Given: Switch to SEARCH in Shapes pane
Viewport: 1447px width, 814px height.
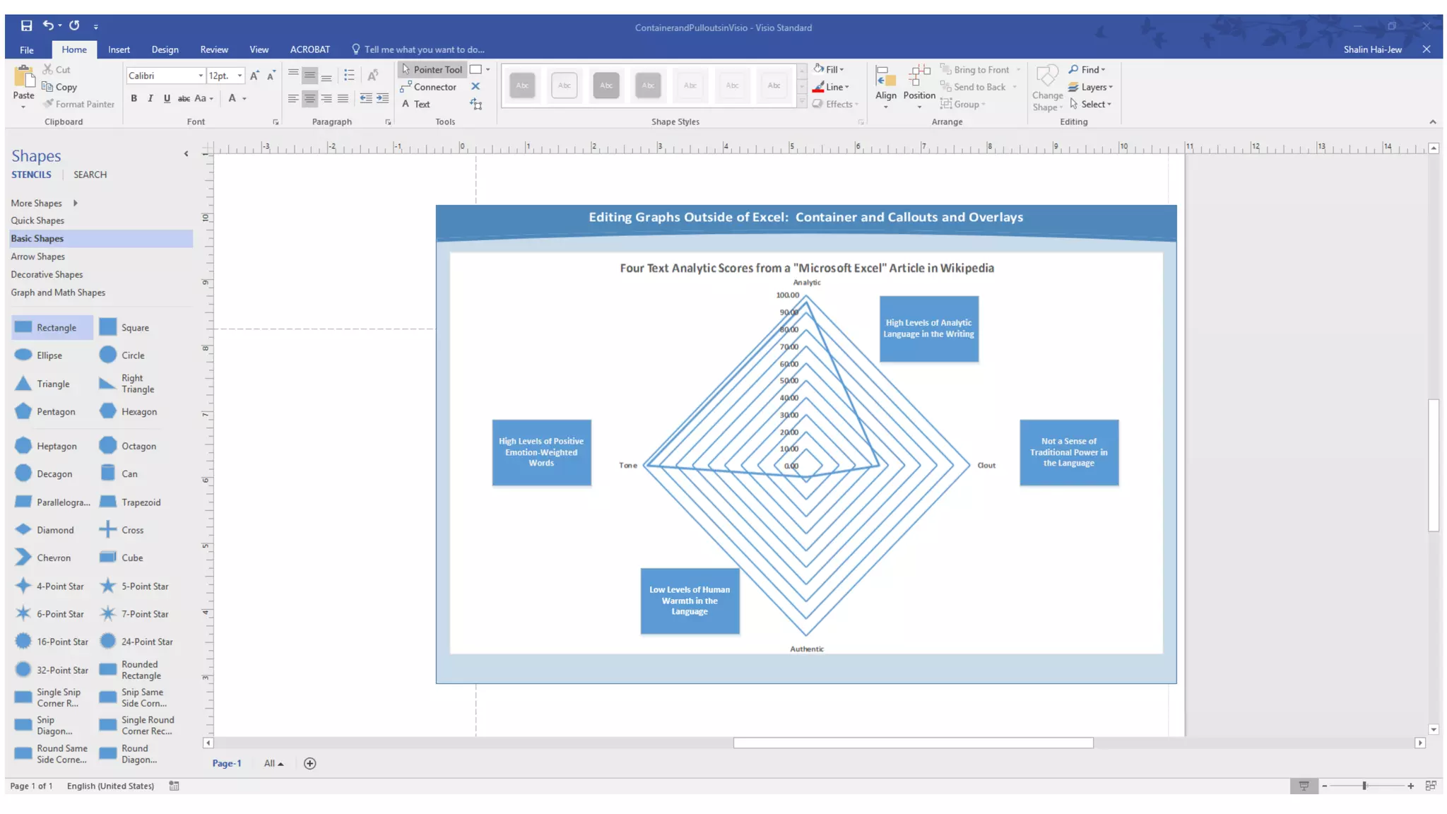Looking at the screenshot, I should pyautogui.click(x=90, y=175).
